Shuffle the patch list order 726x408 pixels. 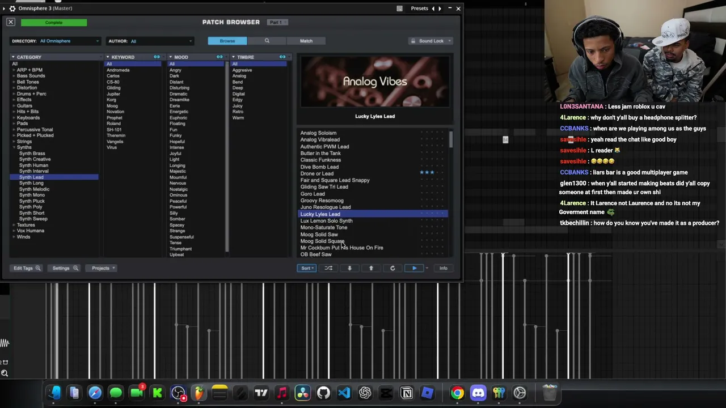328,268
